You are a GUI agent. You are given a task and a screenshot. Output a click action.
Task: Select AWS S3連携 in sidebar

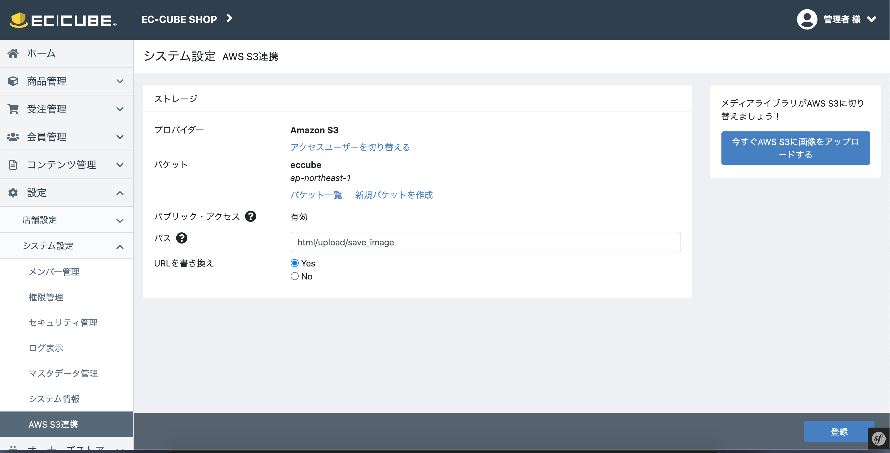point(67,424)
